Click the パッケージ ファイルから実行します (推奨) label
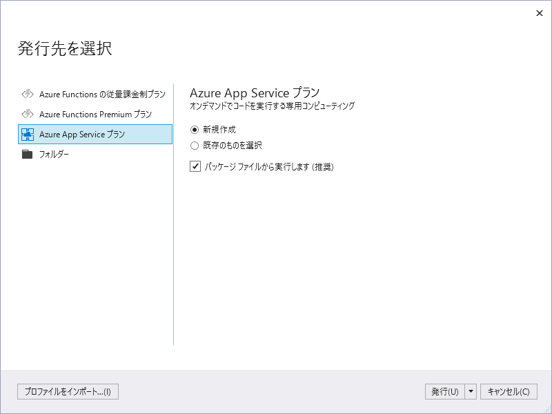Screen dimensions: 552x414 pyautogui.click(x=269, y=166)
